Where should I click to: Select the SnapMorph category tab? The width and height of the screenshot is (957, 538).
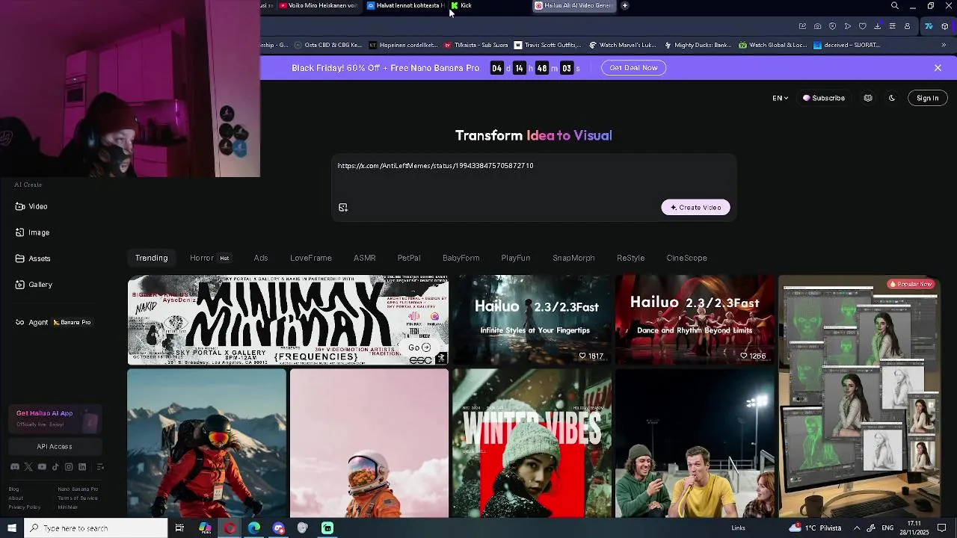pyautogui.click(x=573, y=258)
